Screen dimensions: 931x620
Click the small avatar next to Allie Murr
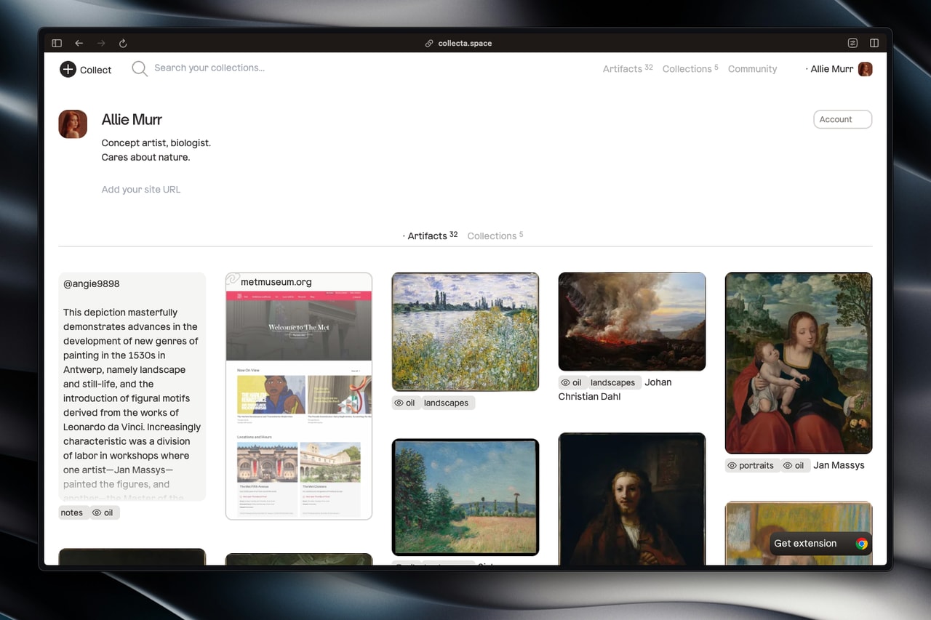click(x=866, y=69)
